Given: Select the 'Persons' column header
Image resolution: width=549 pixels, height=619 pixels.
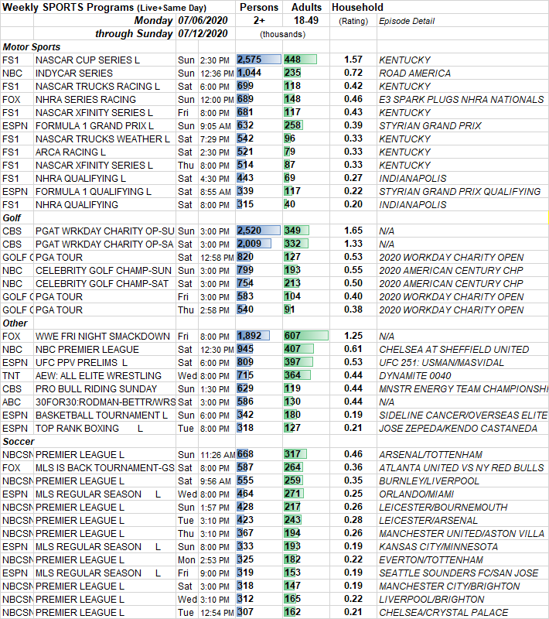Looking at the screenshot, I should 259,8.
